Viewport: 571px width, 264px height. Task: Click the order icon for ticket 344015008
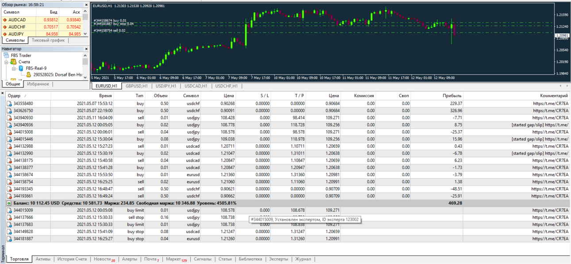10,132
